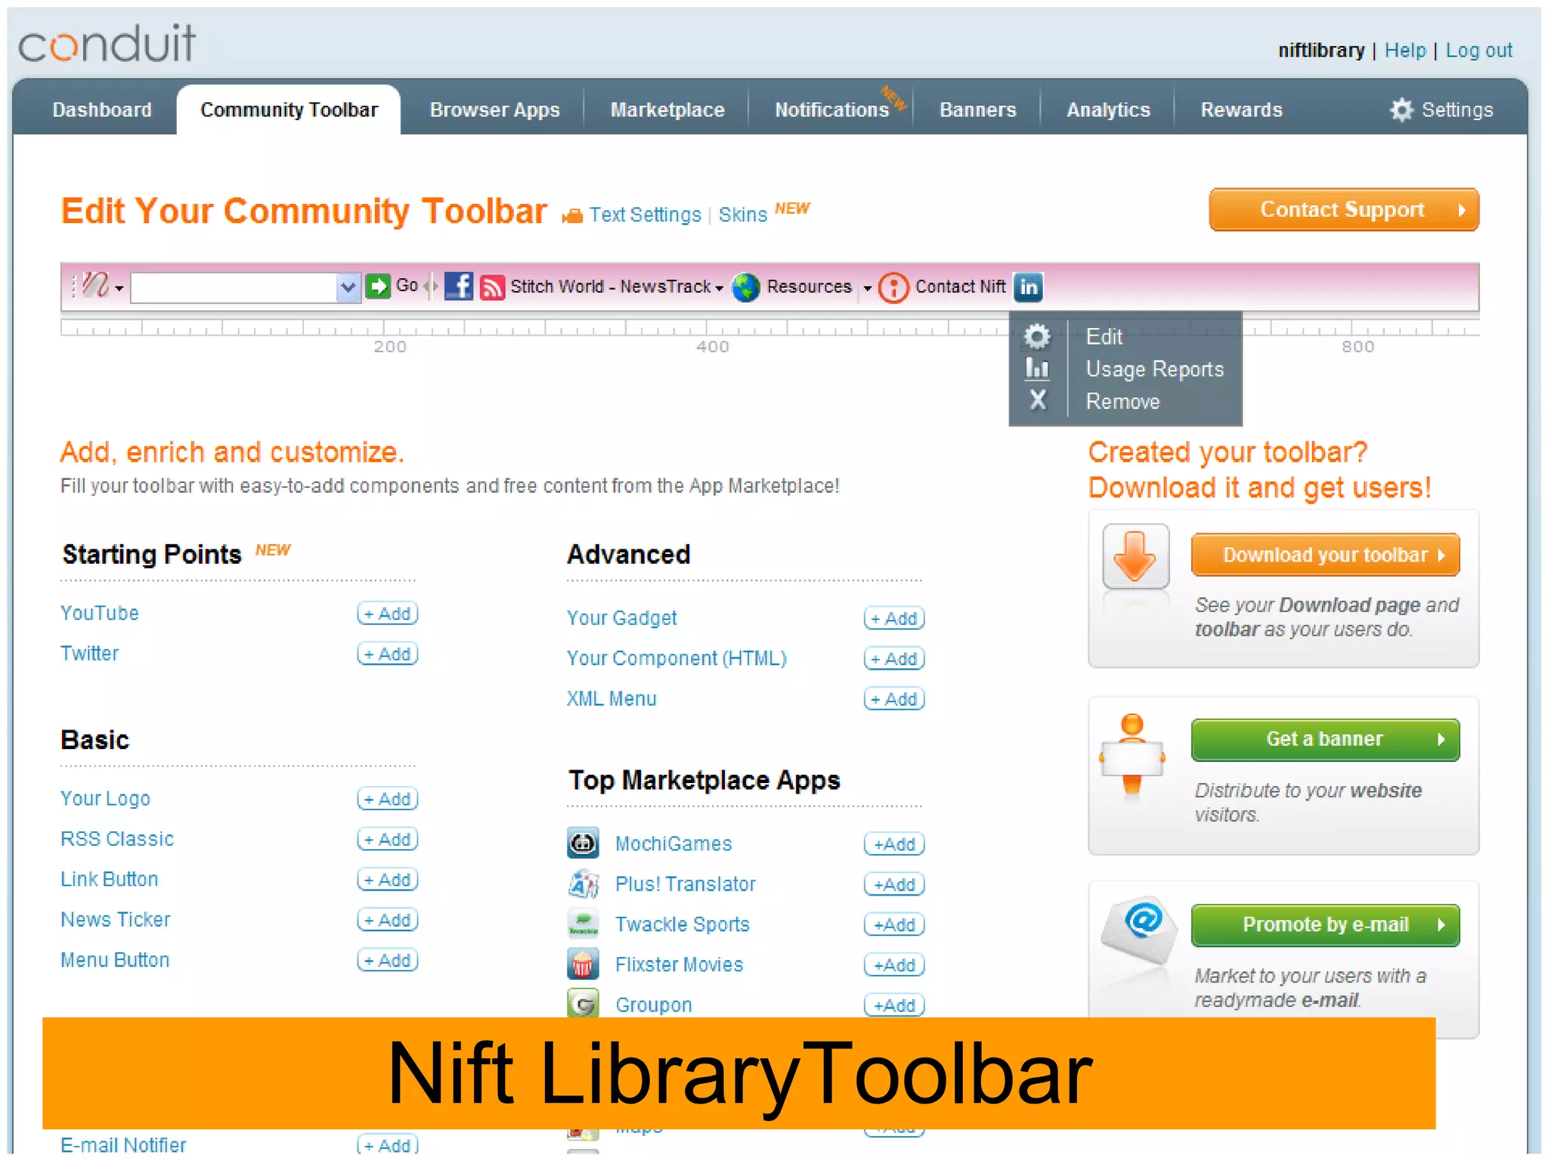Open the toolbar search box dropdown arrow
Screen dimensions: 1548x1161
click(x=348, y=287)
